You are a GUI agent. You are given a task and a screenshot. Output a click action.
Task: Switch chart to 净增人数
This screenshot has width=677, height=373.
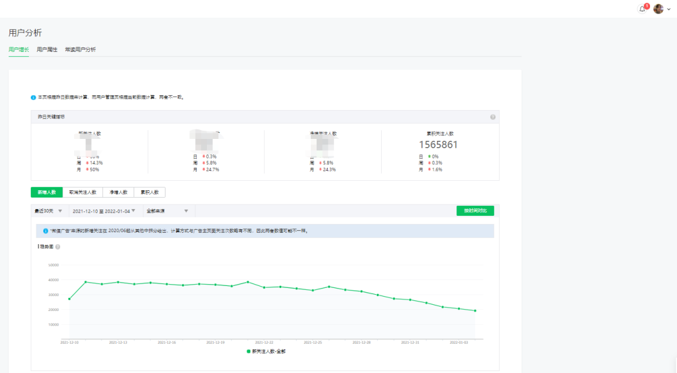118,192
